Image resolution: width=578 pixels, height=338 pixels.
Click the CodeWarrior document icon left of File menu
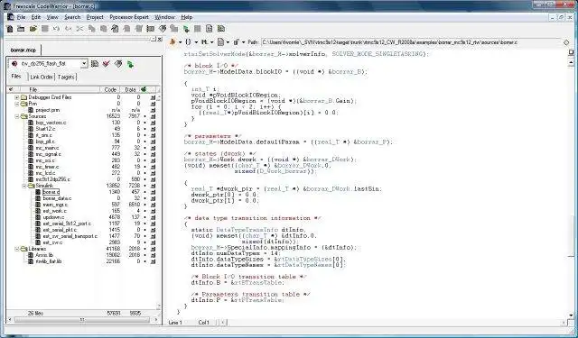(10, 17)
